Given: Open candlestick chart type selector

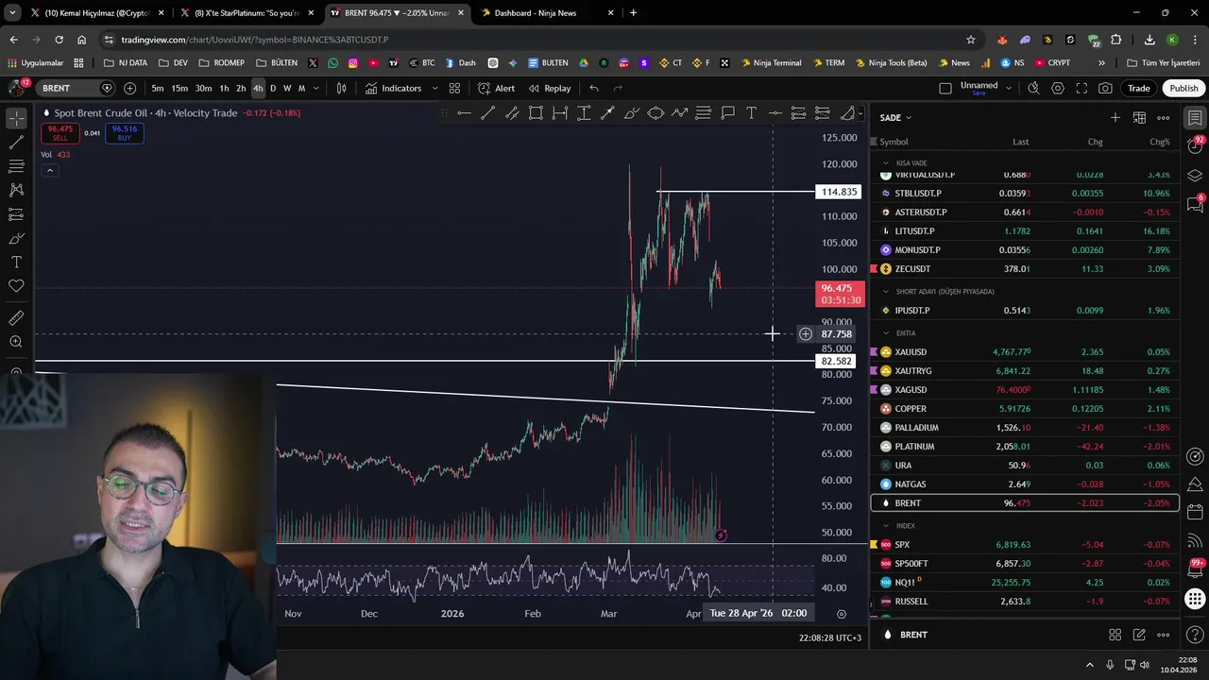Looking at the screenshot, I should [341, 88].
